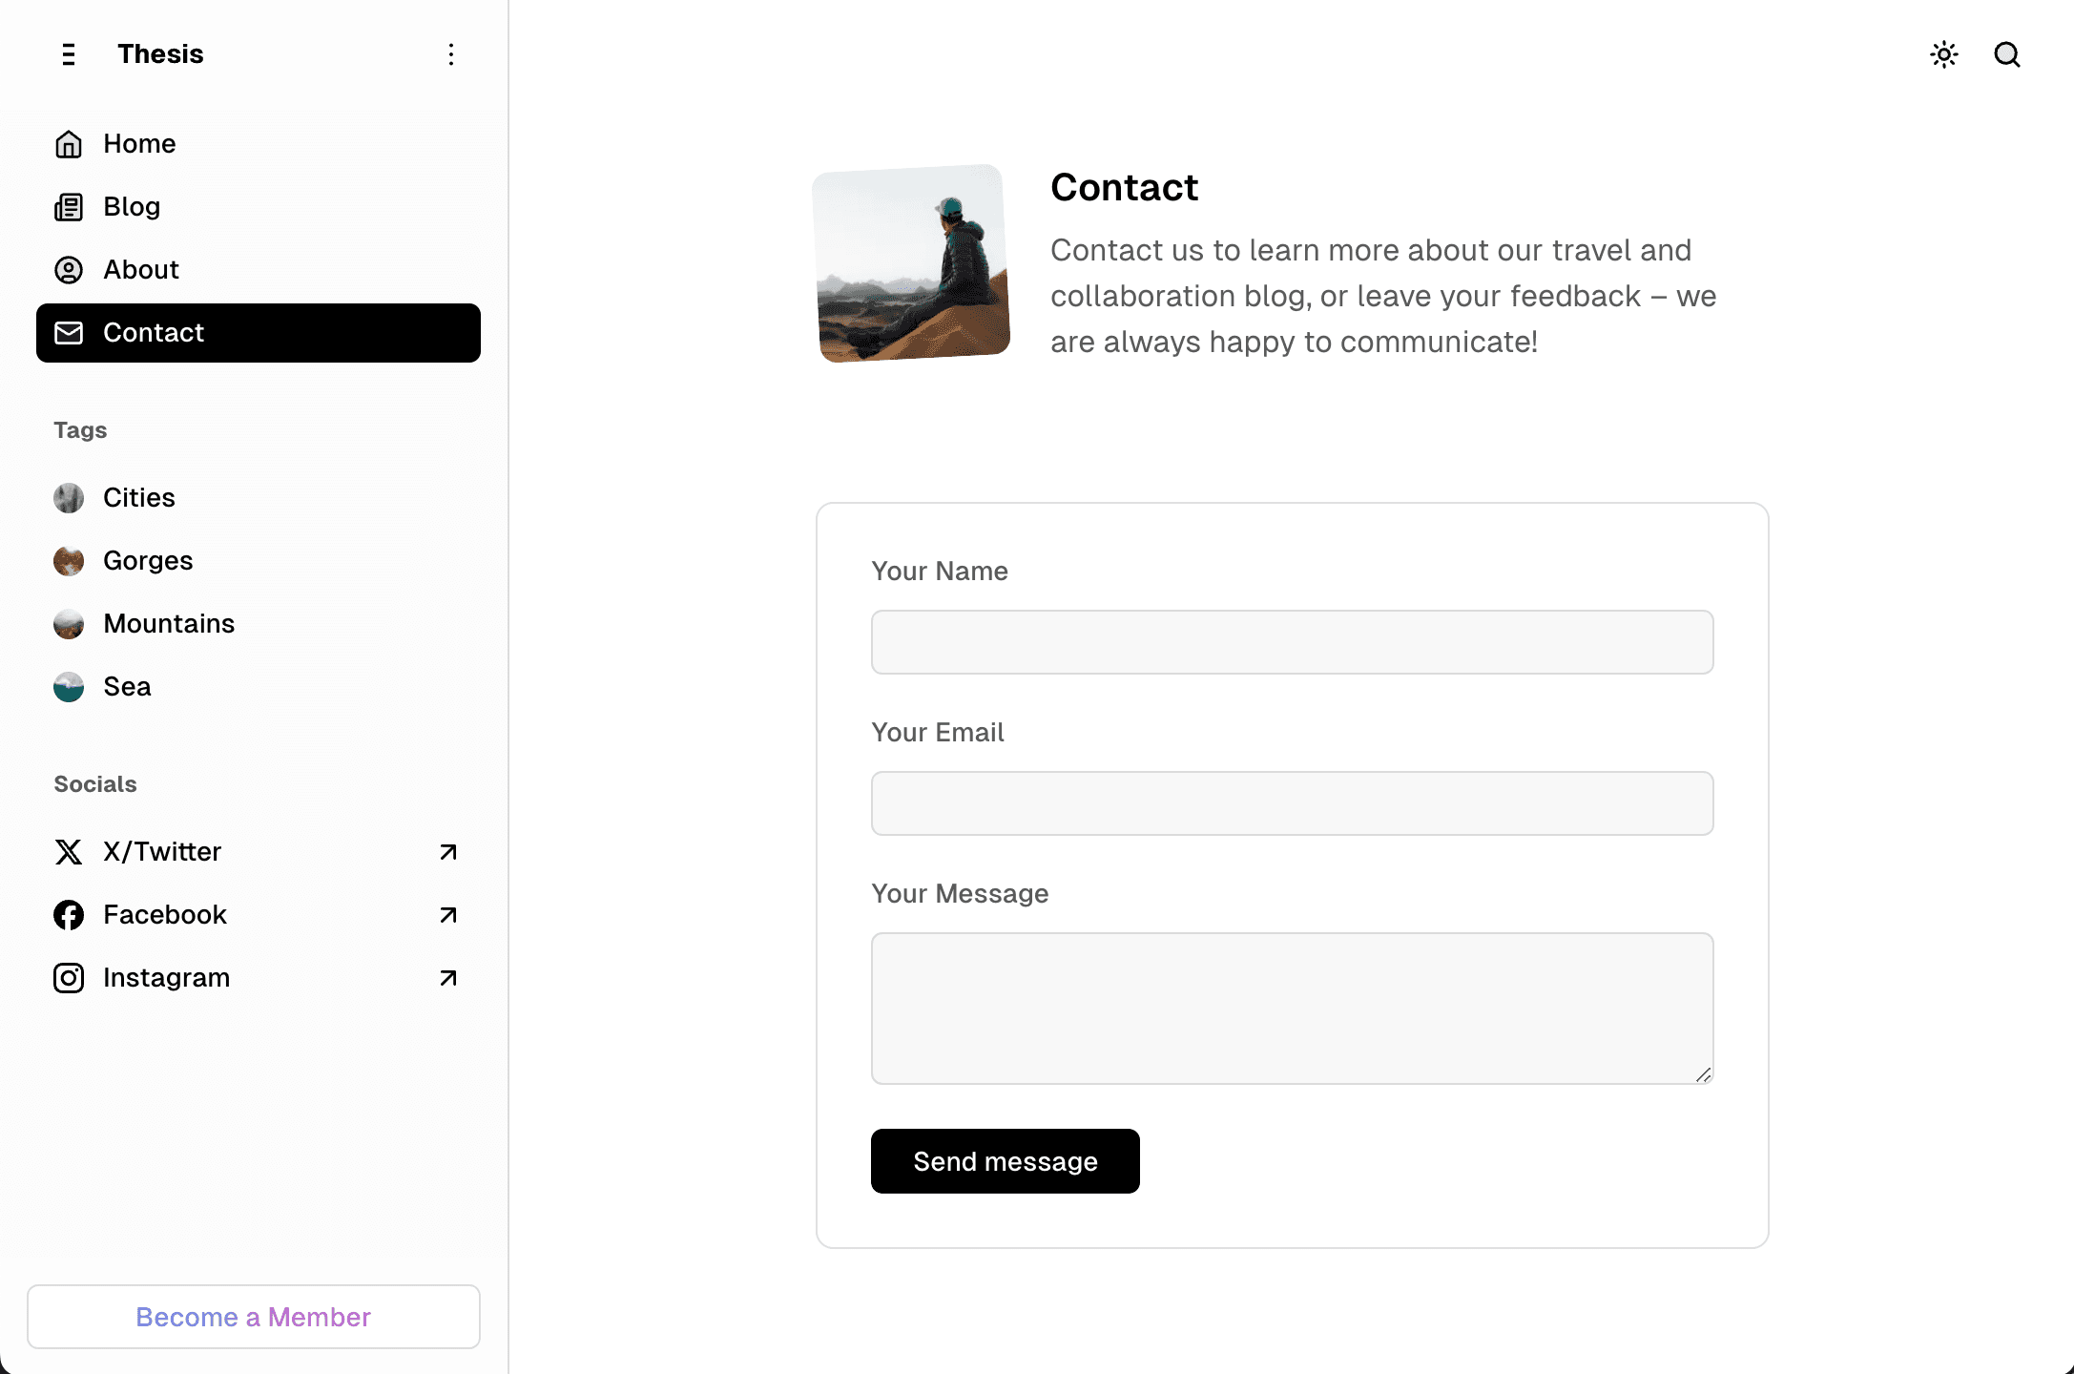The width and height of the screenshot is (2074, 1374).
Task: Select the Sea tag item
Action: pyautogui.click(x=127, y=685)
